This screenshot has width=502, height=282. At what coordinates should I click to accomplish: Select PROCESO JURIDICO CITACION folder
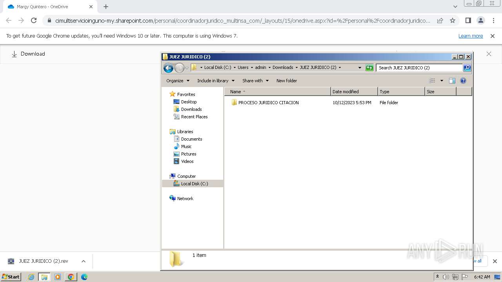coord(268,103)
